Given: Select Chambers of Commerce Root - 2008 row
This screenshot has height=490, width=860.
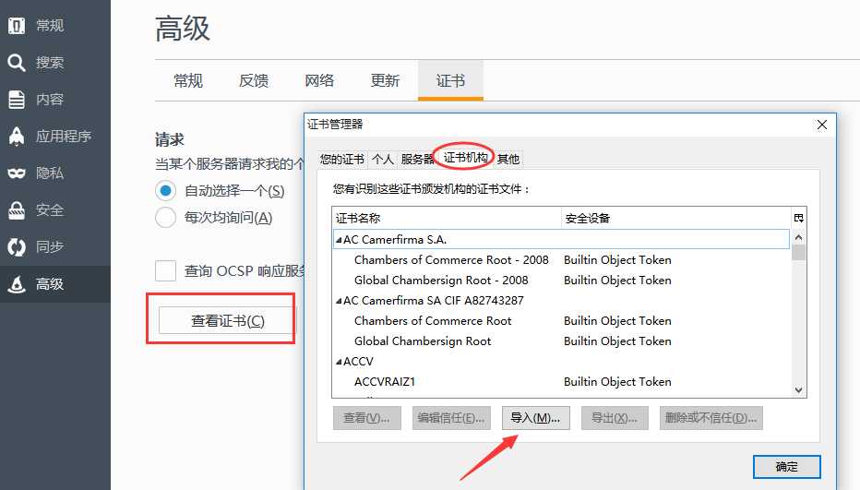Looking at the screenshot, I should pyautogui.click(x=561, y=260).
